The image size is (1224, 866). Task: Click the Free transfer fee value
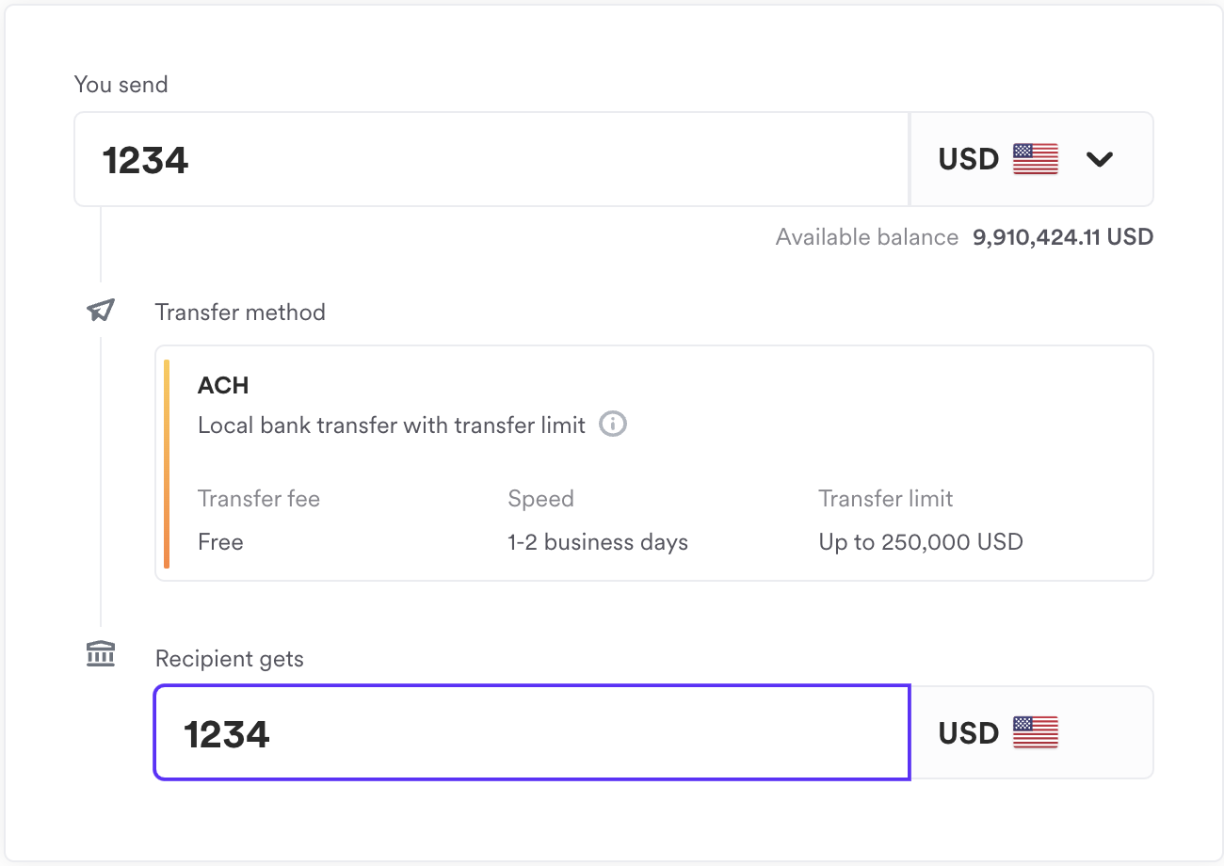click(220, 542)
